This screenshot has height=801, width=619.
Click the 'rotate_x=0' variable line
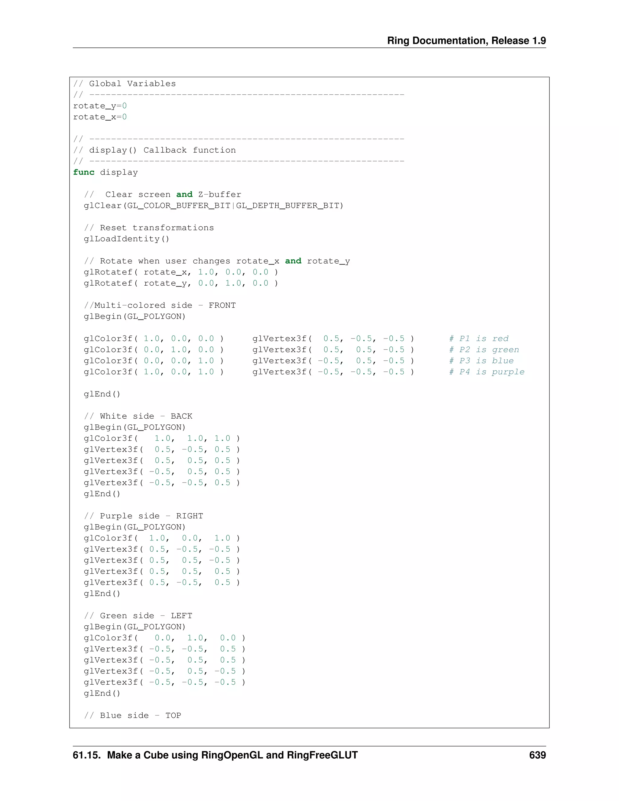100,117
